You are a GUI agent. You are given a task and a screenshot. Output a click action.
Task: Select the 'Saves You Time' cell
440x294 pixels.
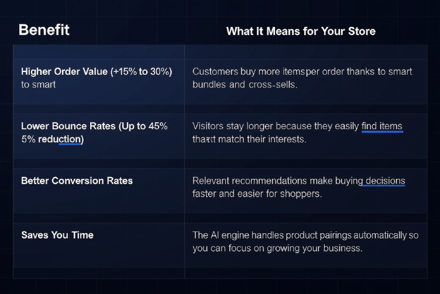99,245
